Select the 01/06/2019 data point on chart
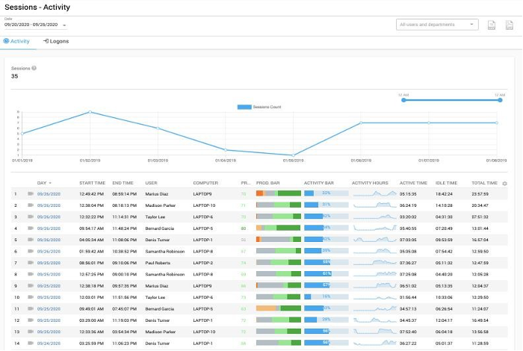 pos(361,122)
